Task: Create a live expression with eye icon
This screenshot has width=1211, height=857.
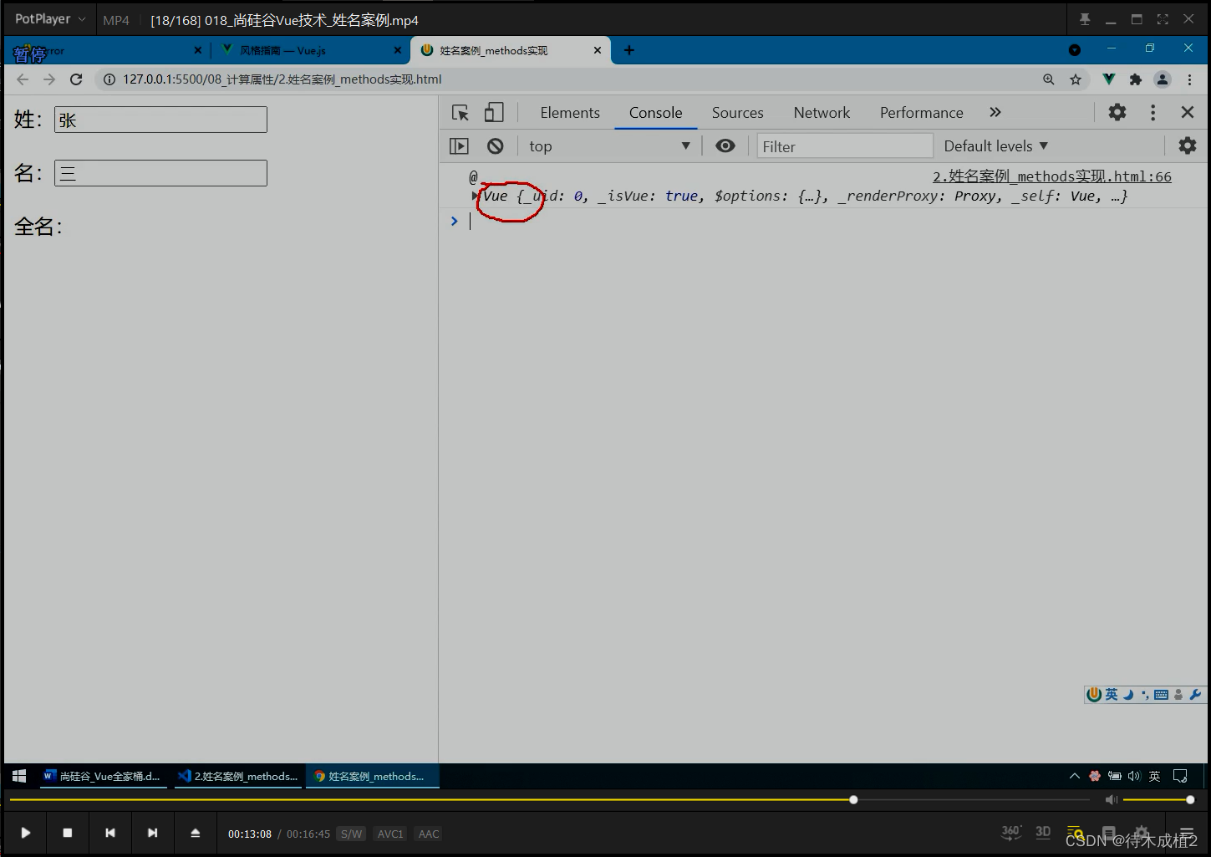Action: [x=725, y=146]
